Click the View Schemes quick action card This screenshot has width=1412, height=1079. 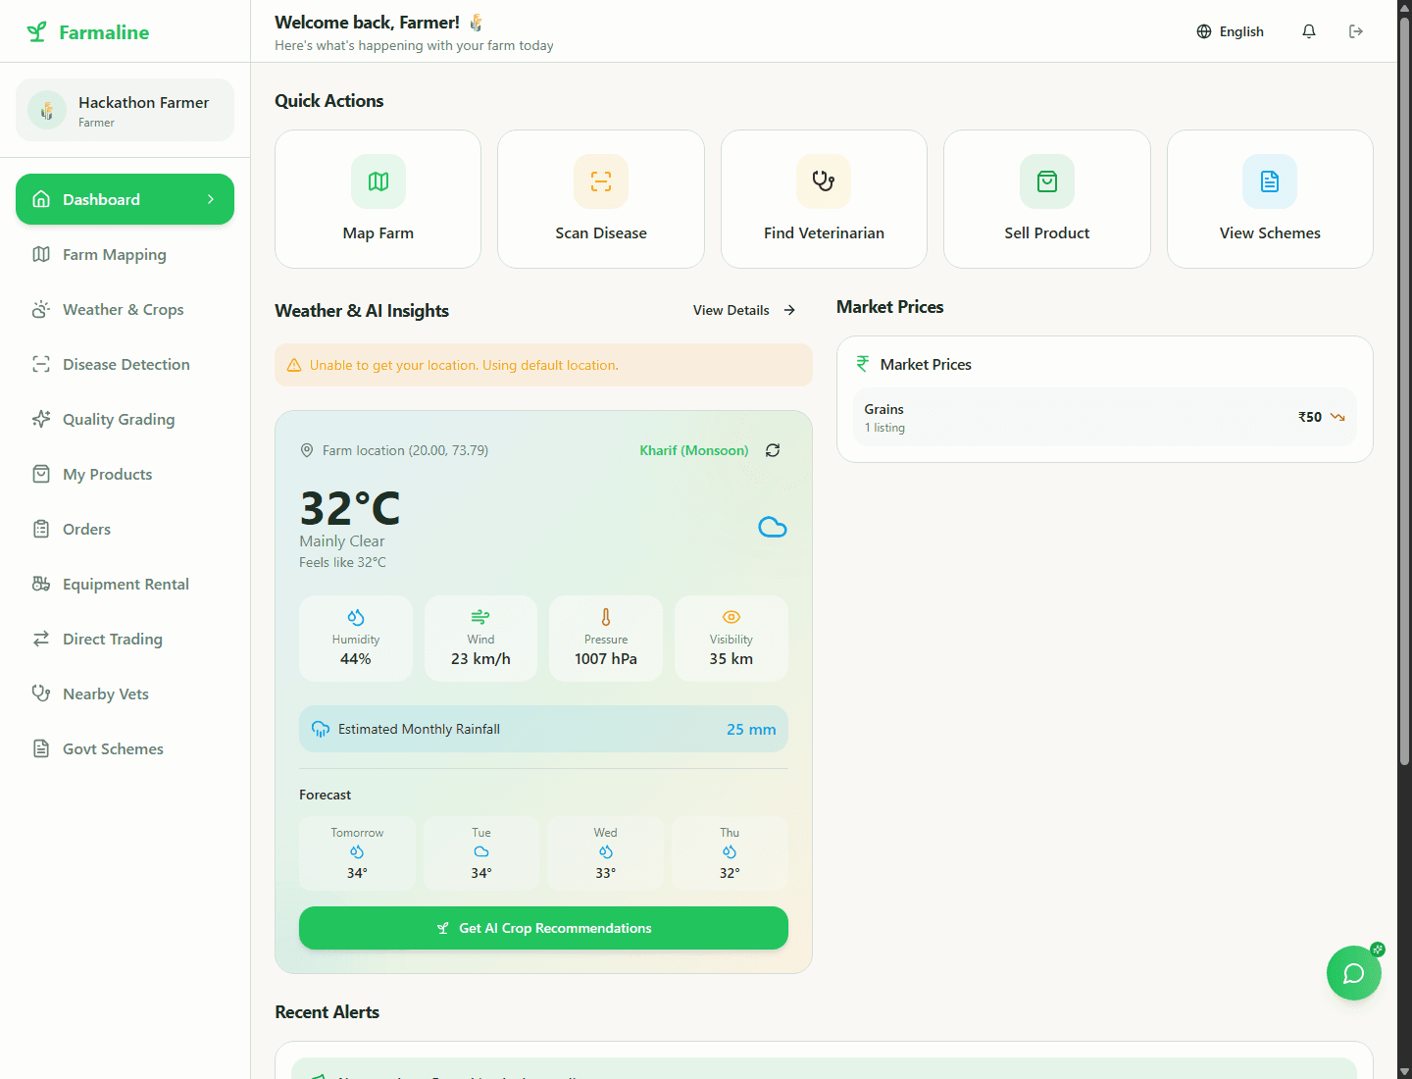(x=1270, y=199)
